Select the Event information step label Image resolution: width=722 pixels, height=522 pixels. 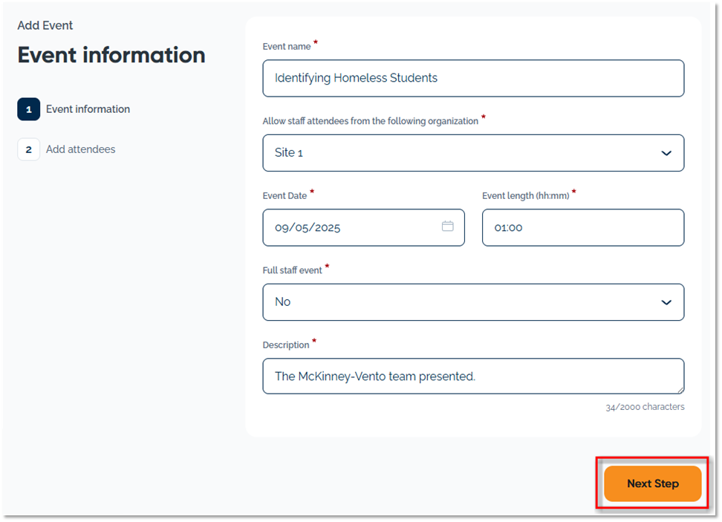click(x=88, y=109)
